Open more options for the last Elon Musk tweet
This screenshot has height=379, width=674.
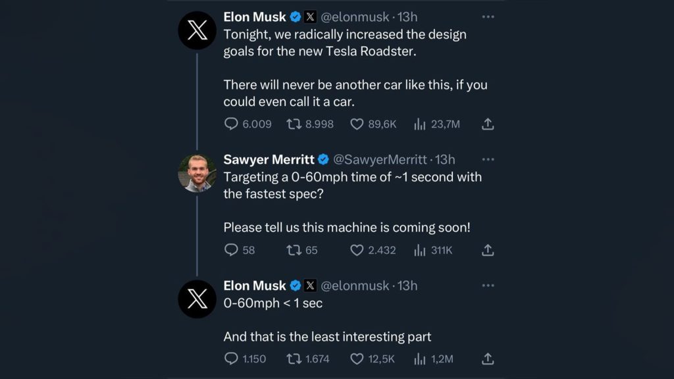[488, 286]
